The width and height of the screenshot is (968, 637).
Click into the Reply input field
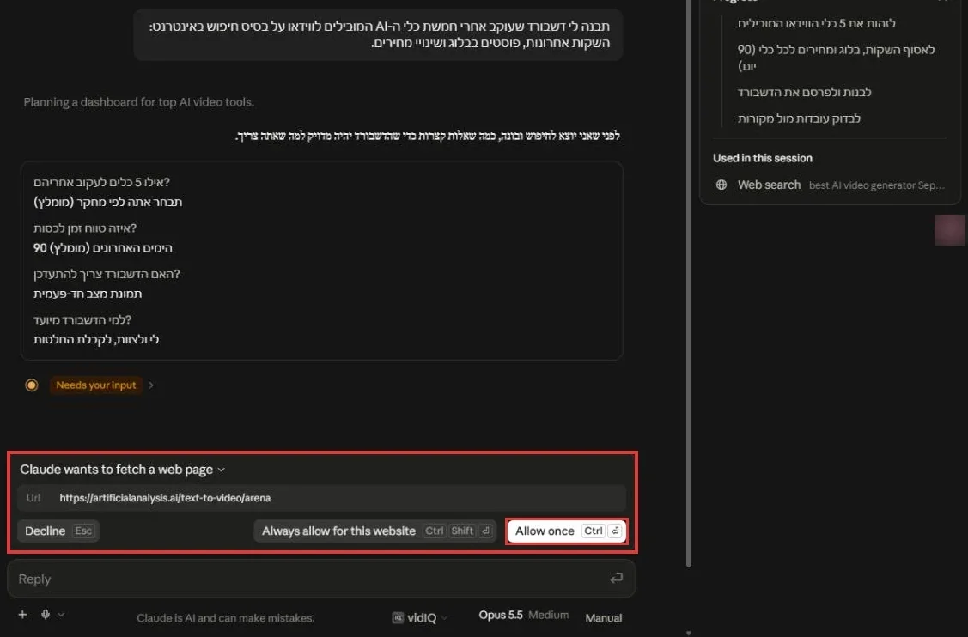pyautogui.click(x=321, y=579)
